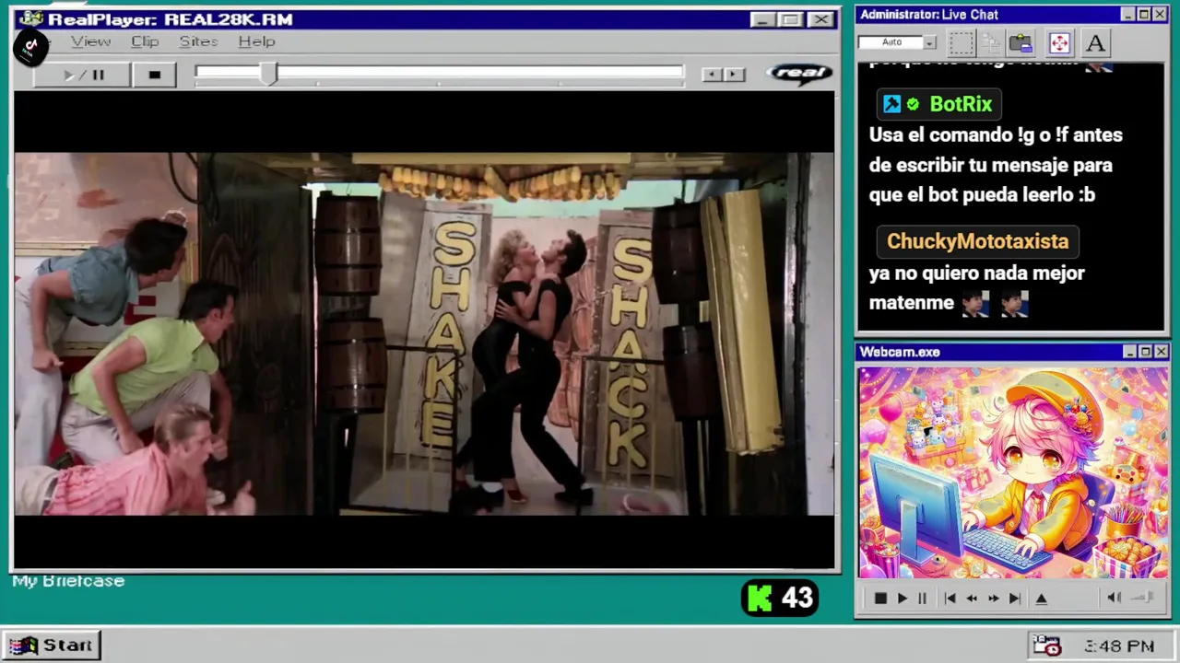Click the volume slider in Webcam.exe
This screenshot has width=1180, height=663.
point(1142,598)
